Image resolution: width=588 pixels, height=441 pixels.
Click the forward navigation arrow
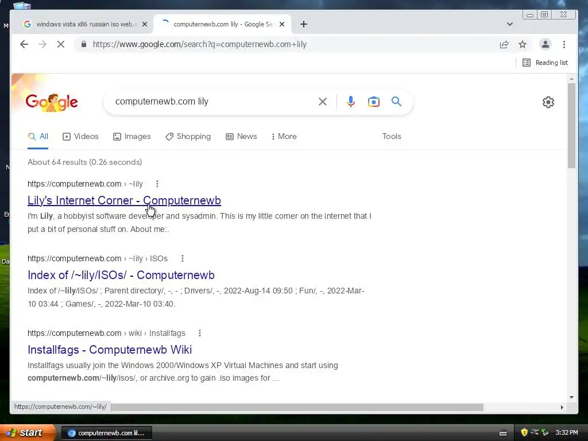(42, 44)
